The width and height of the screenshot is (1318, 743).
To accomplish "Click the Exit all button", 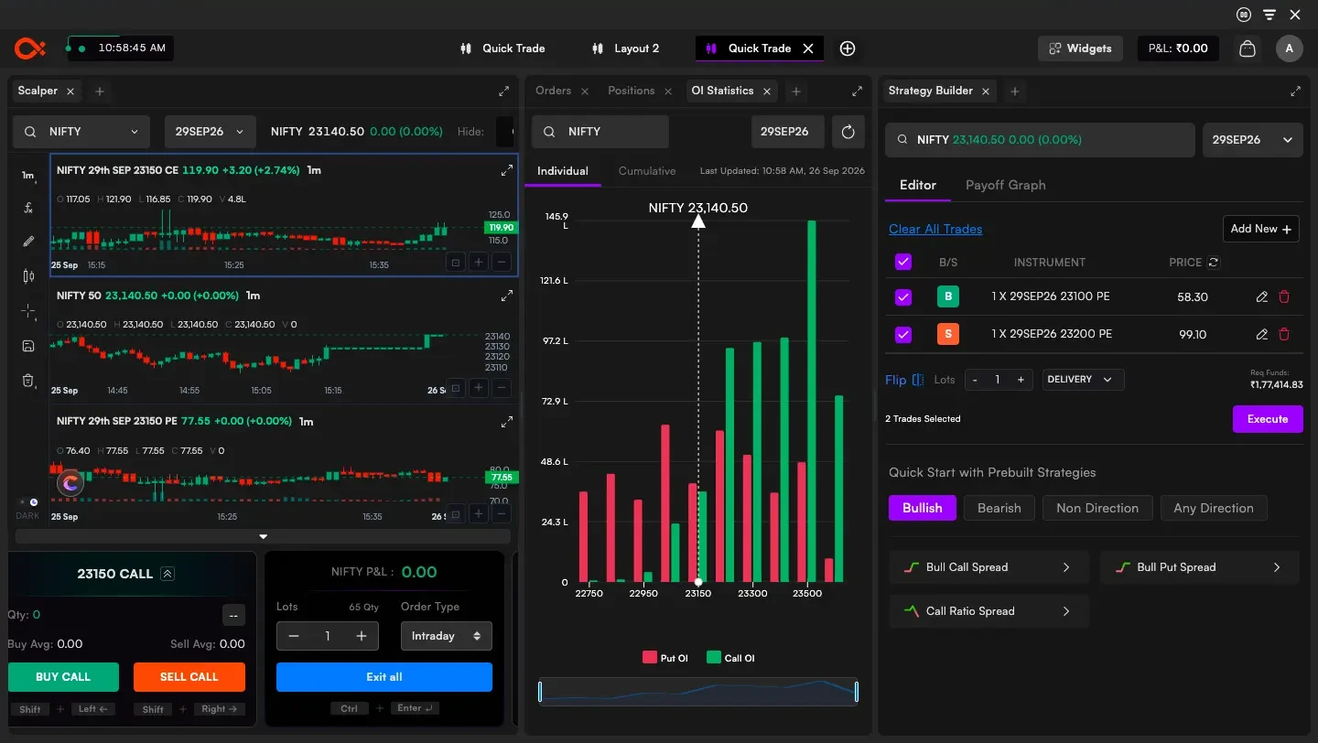I will pyautogui.click(x=384, y=677).
